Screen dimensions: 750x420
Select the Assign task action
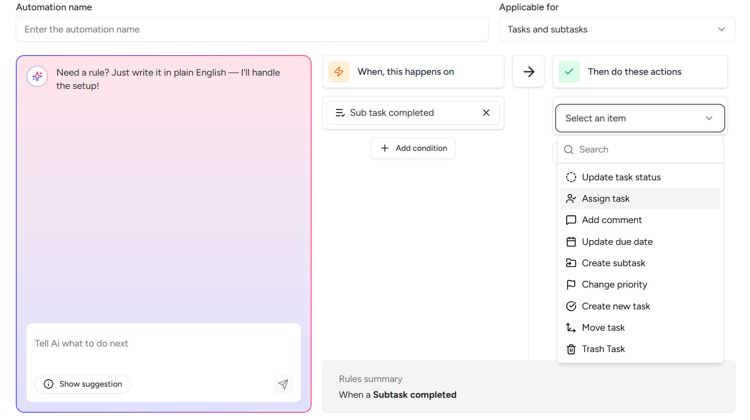606,199
